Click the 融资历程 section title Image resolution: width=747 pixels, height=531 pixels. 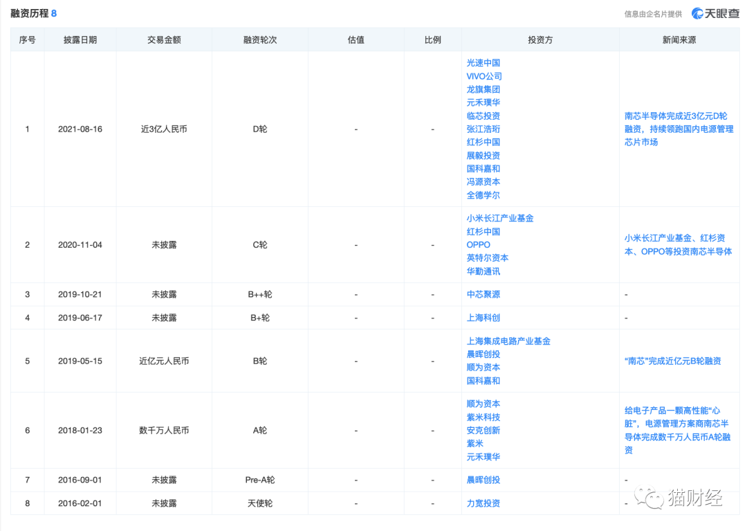tap(30, 13)
